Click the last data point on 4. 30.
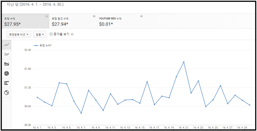Viewport: 257px width, 131px height. [x=250, y=105]
